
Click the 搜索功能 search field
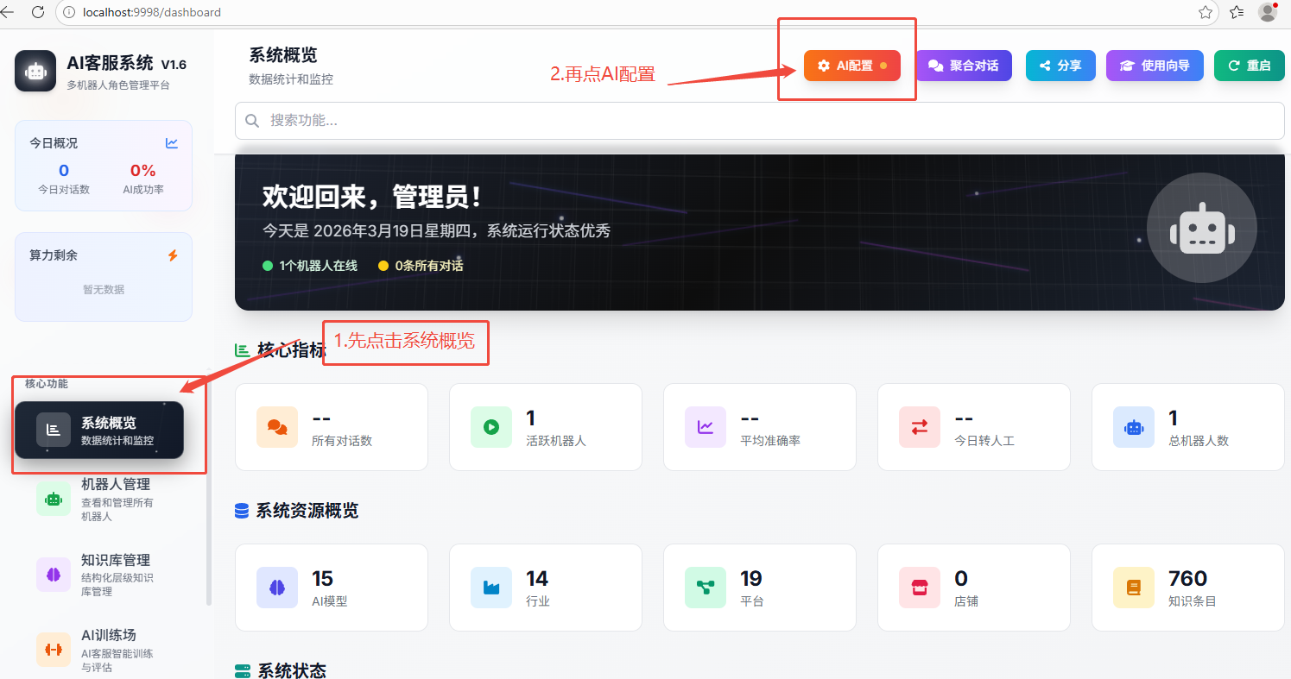[760, 121]
